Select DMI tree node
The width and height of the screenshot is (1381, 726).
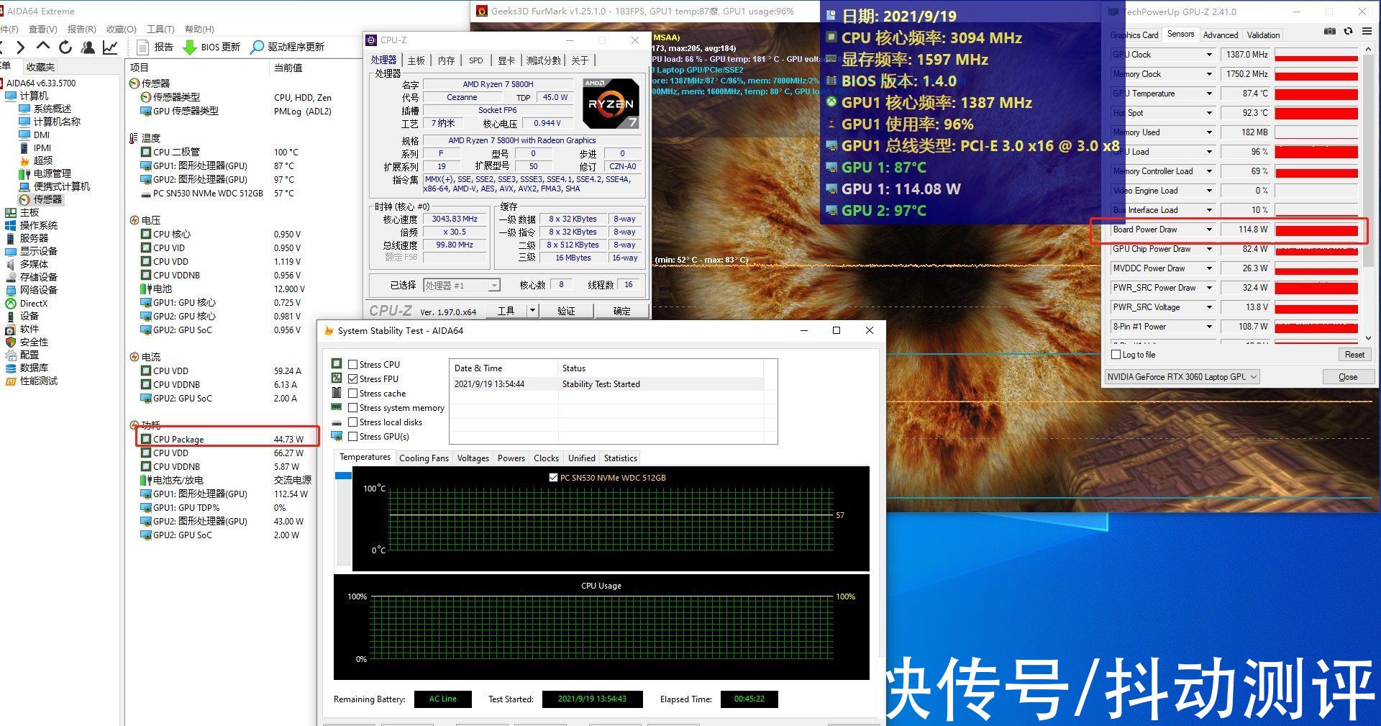pos(35,135)
